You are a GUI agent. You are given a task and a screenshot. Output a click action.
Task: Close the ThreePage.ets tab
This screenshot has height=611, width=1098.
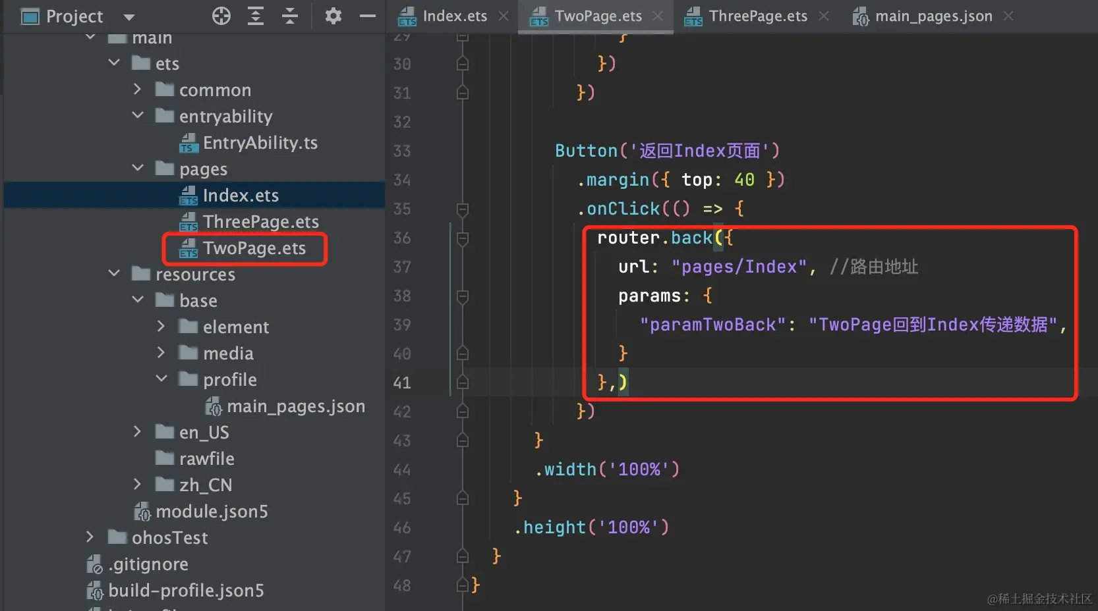824,16
